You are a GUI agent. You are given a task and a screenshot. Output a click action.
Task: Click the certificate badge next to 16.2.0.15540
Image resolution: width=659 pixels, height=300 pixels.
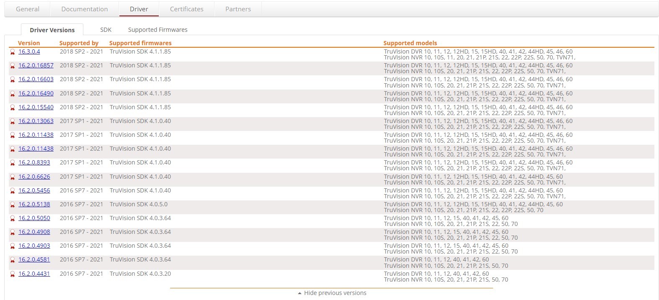[x=13, y=108]
